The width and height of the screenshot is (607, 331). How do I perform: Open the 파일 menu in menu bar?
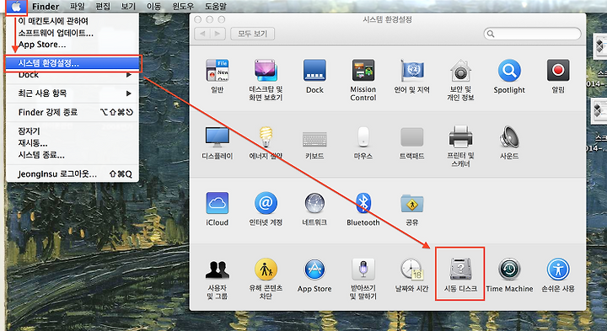click(78, 6)
